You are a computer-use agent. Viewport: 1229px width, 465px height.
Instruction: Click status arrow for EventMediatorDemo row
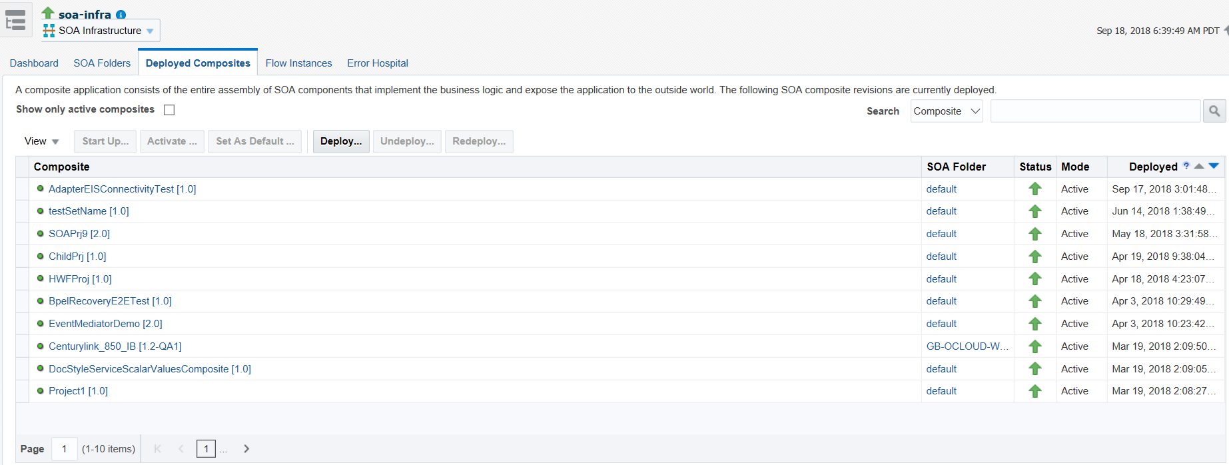1034,324
